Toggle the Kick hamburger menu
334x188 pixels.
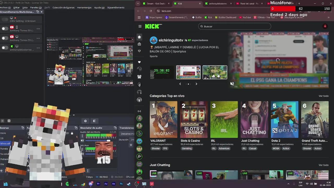pos(140,26)
